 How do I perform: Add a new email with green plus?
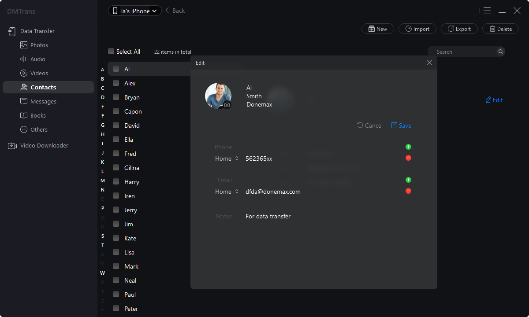click(408, 180)
